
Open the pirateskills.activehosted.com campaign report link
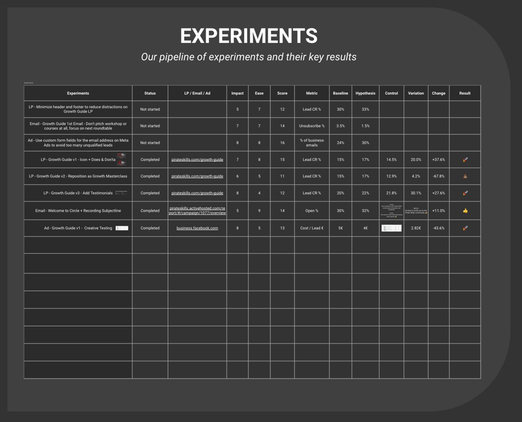click(x=197, y=210)
